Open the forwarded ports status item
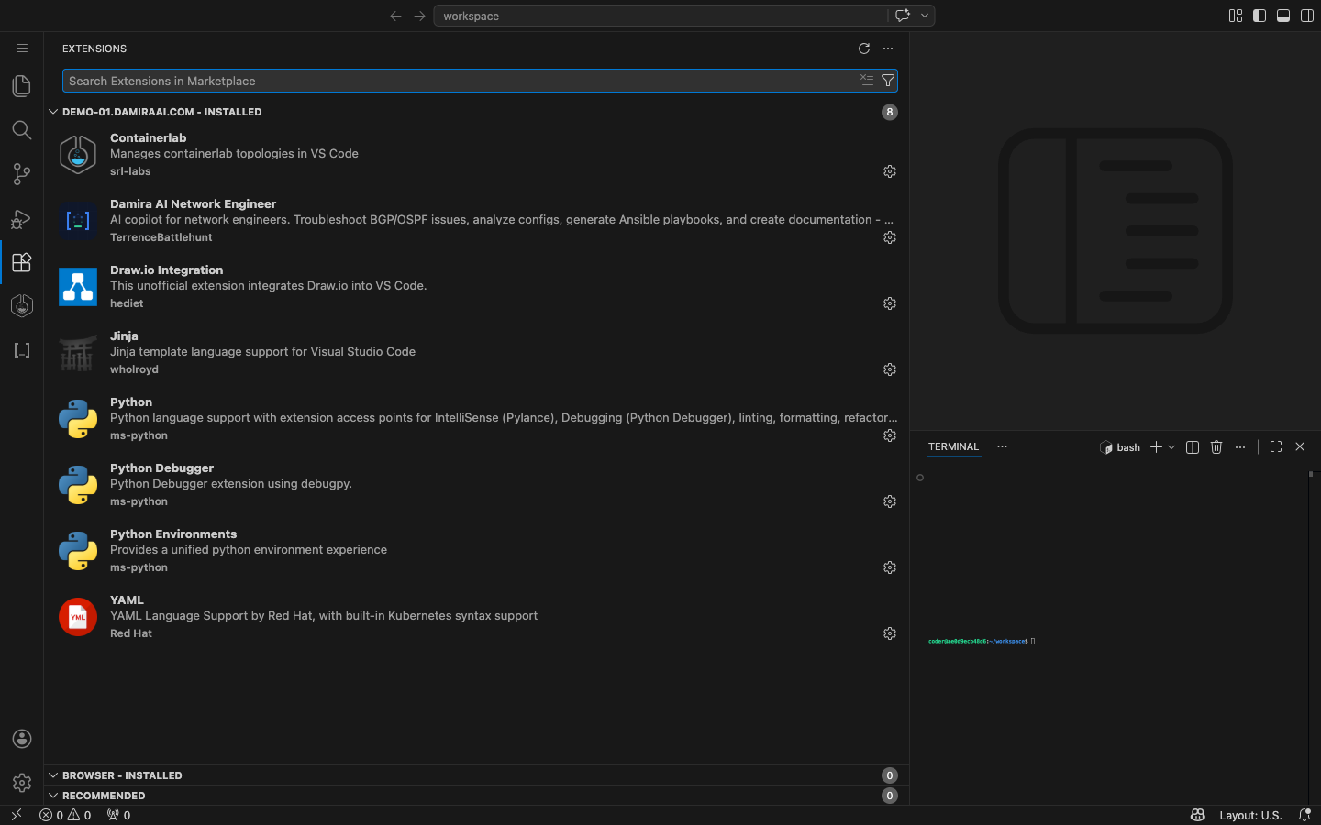The height and width of the screenshot is (825, 1321). (118, 815)
